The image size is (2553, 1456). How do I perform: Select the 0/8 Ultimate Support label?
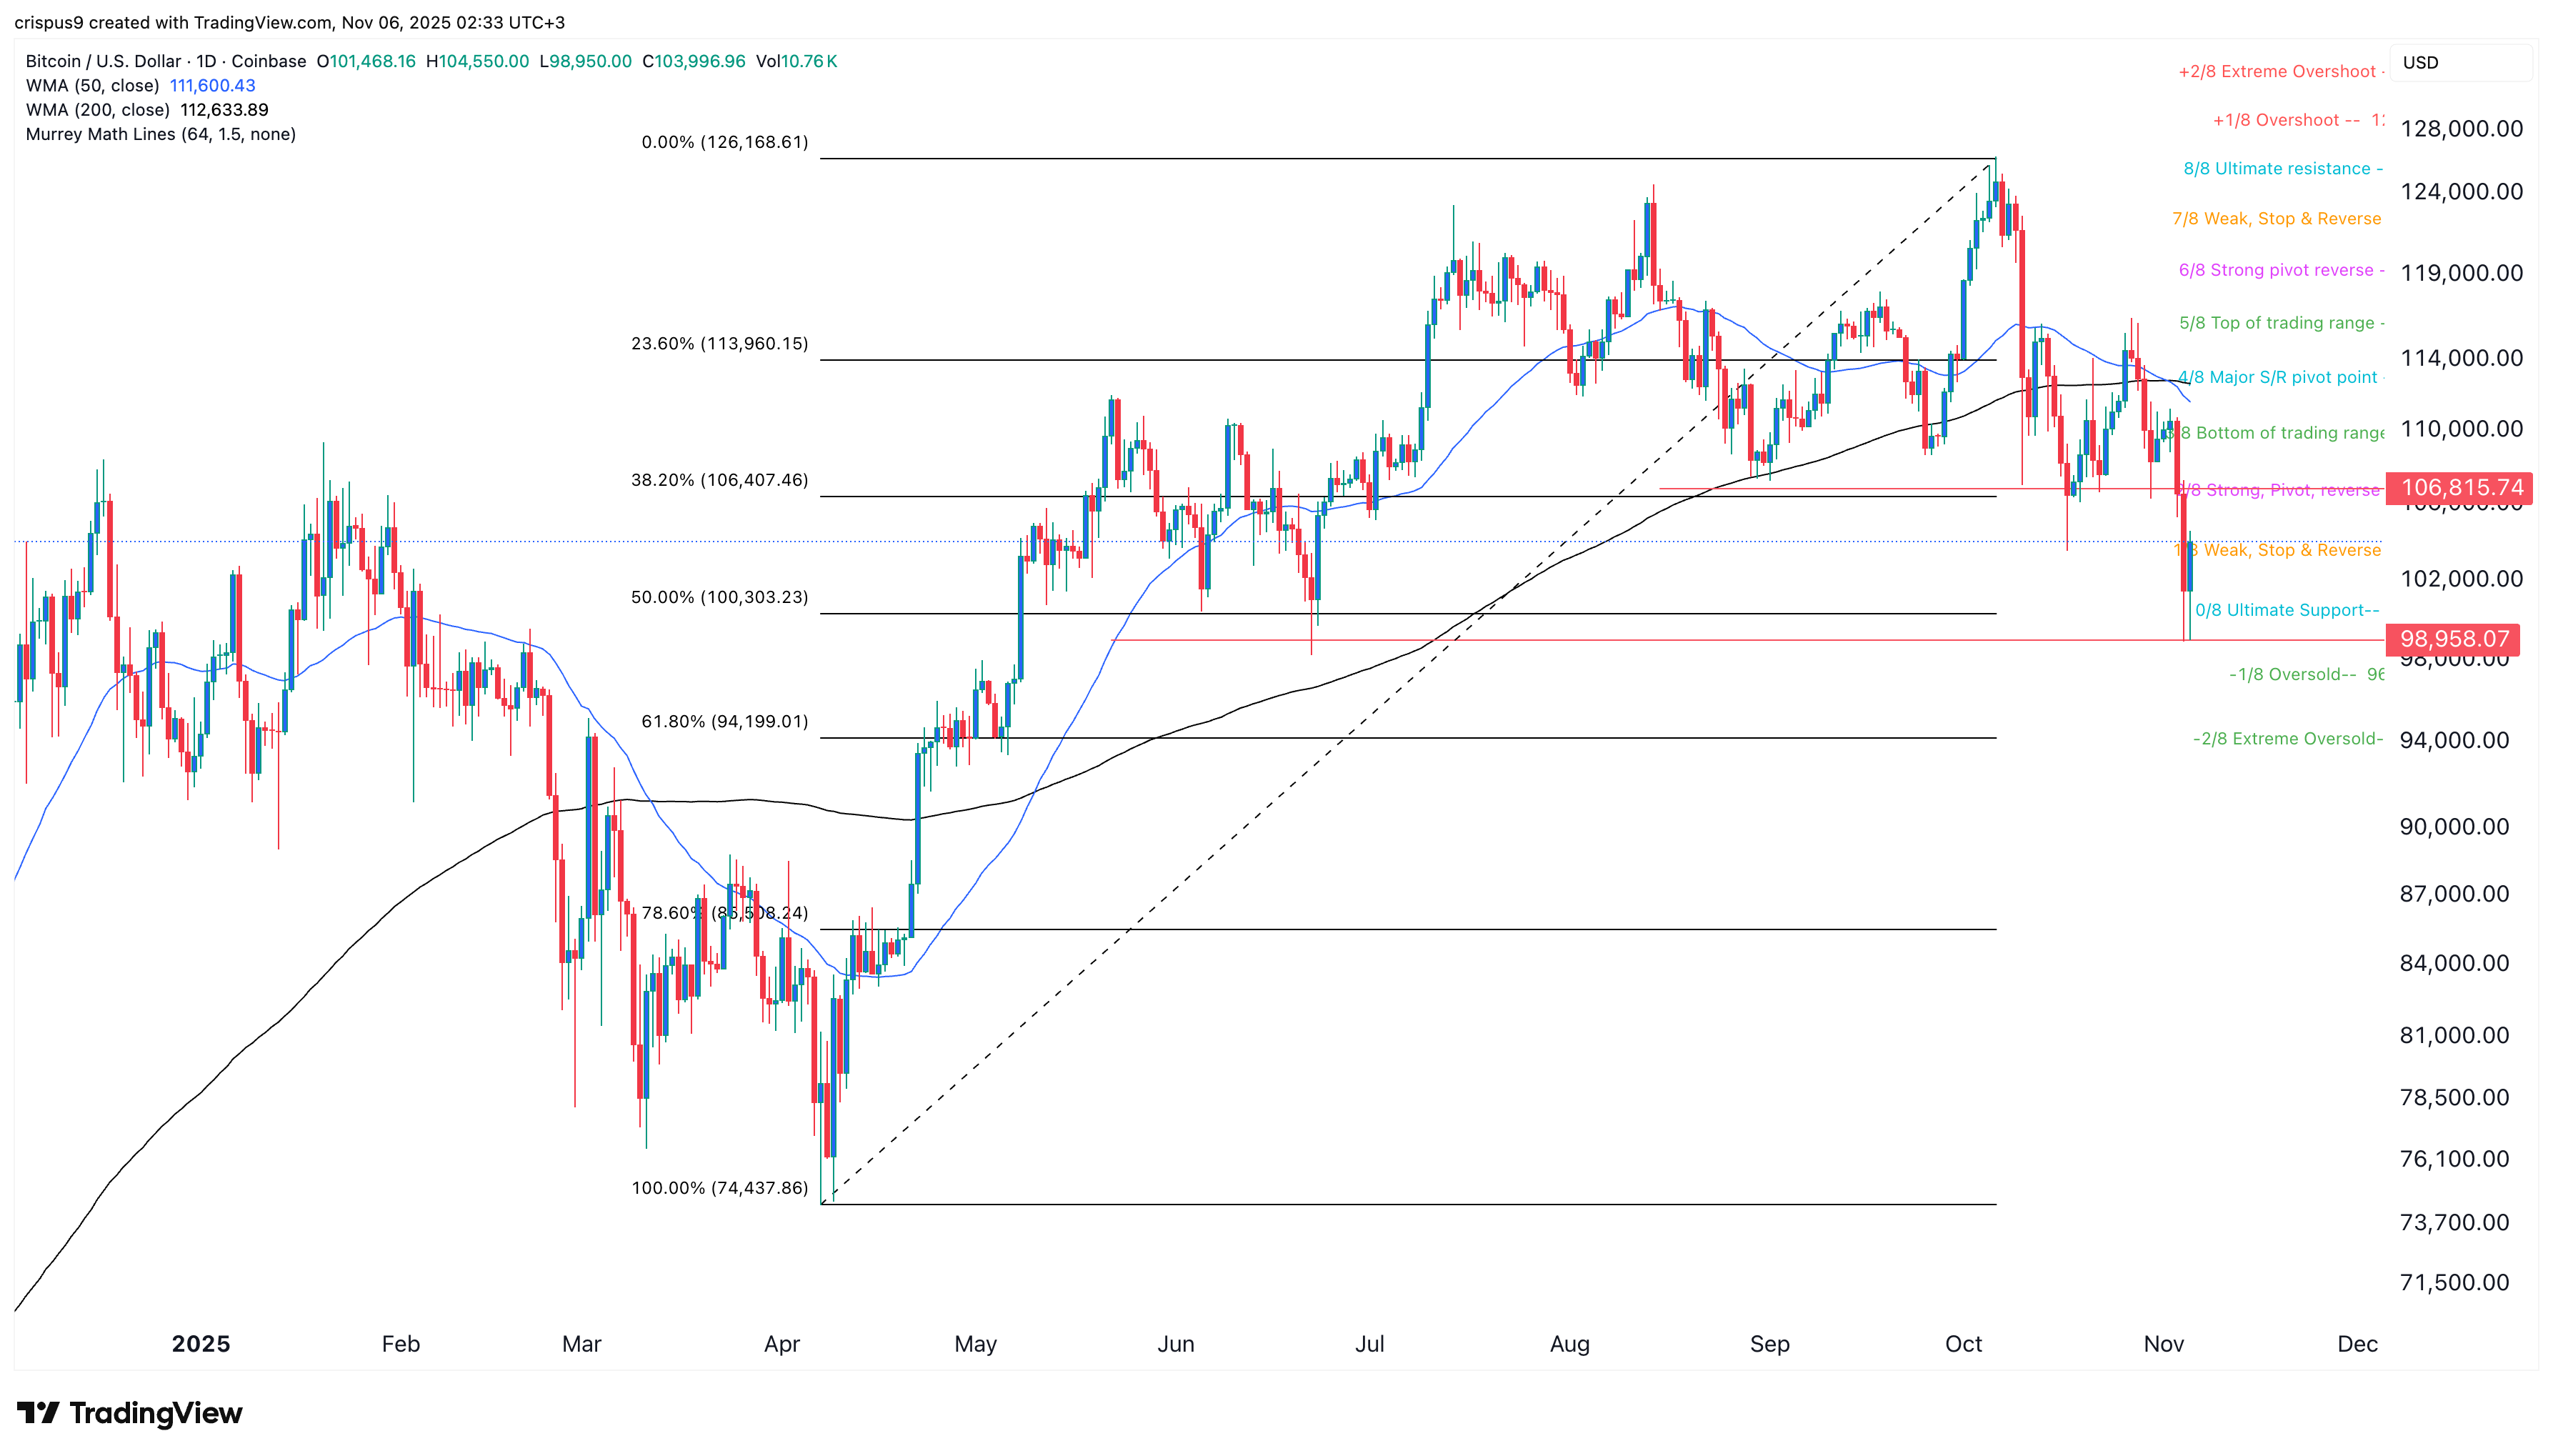pos(2285,610)
